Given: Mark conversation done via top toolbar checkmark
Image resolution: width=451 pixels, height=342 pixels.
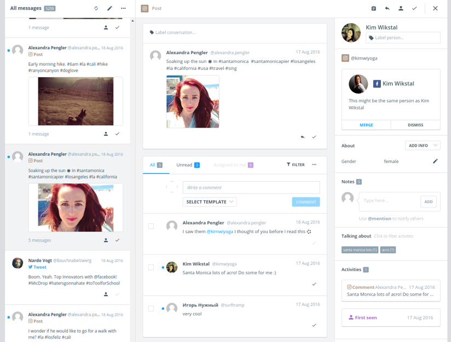Looking at the screenshot, I should 414,8.
